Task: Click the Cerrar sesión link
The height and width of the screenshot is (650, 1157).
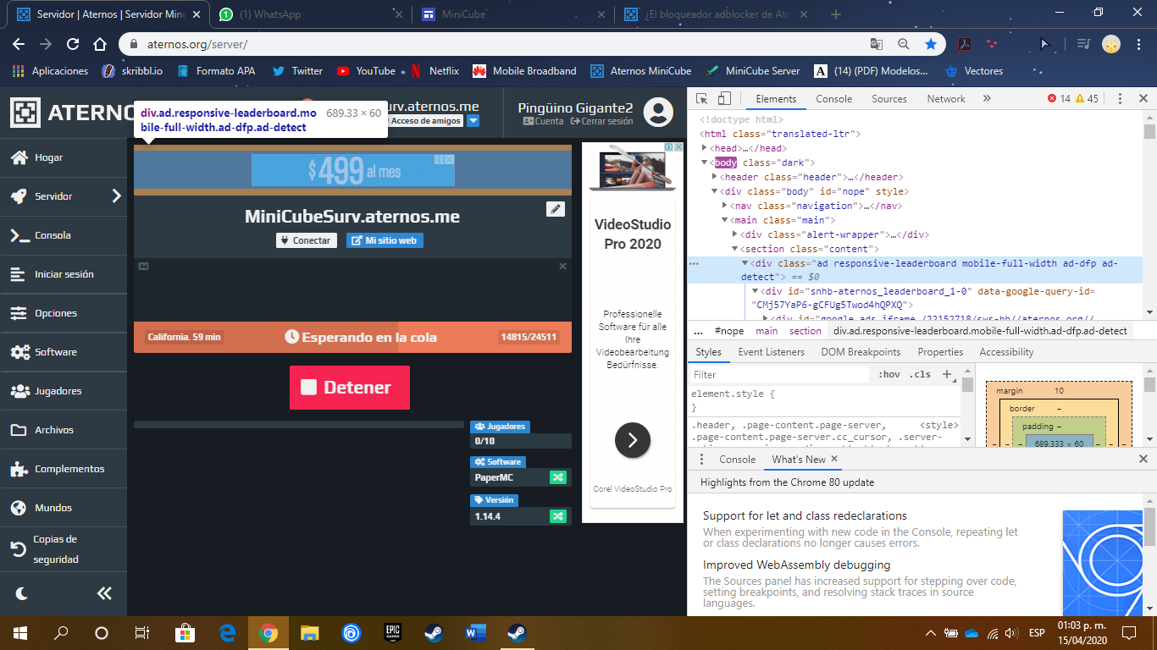Action: 601,121
